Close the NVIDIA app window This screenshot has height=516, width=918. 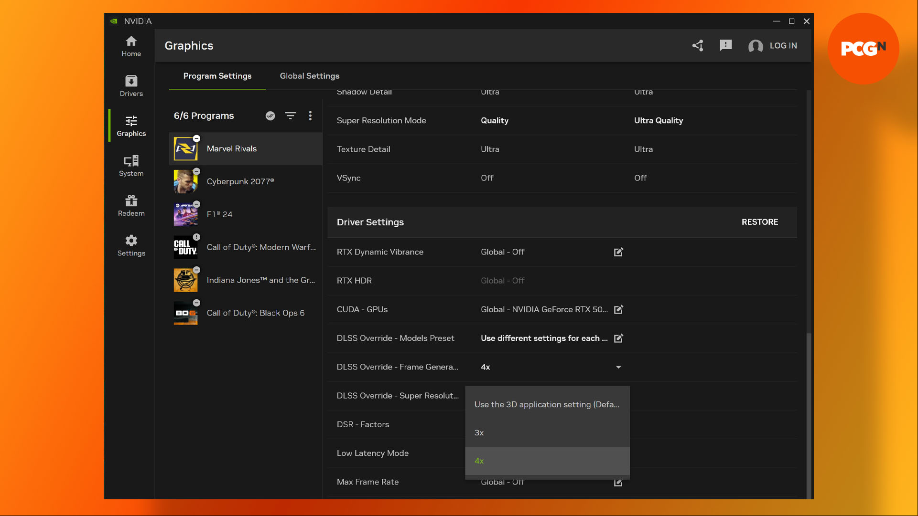807,21
